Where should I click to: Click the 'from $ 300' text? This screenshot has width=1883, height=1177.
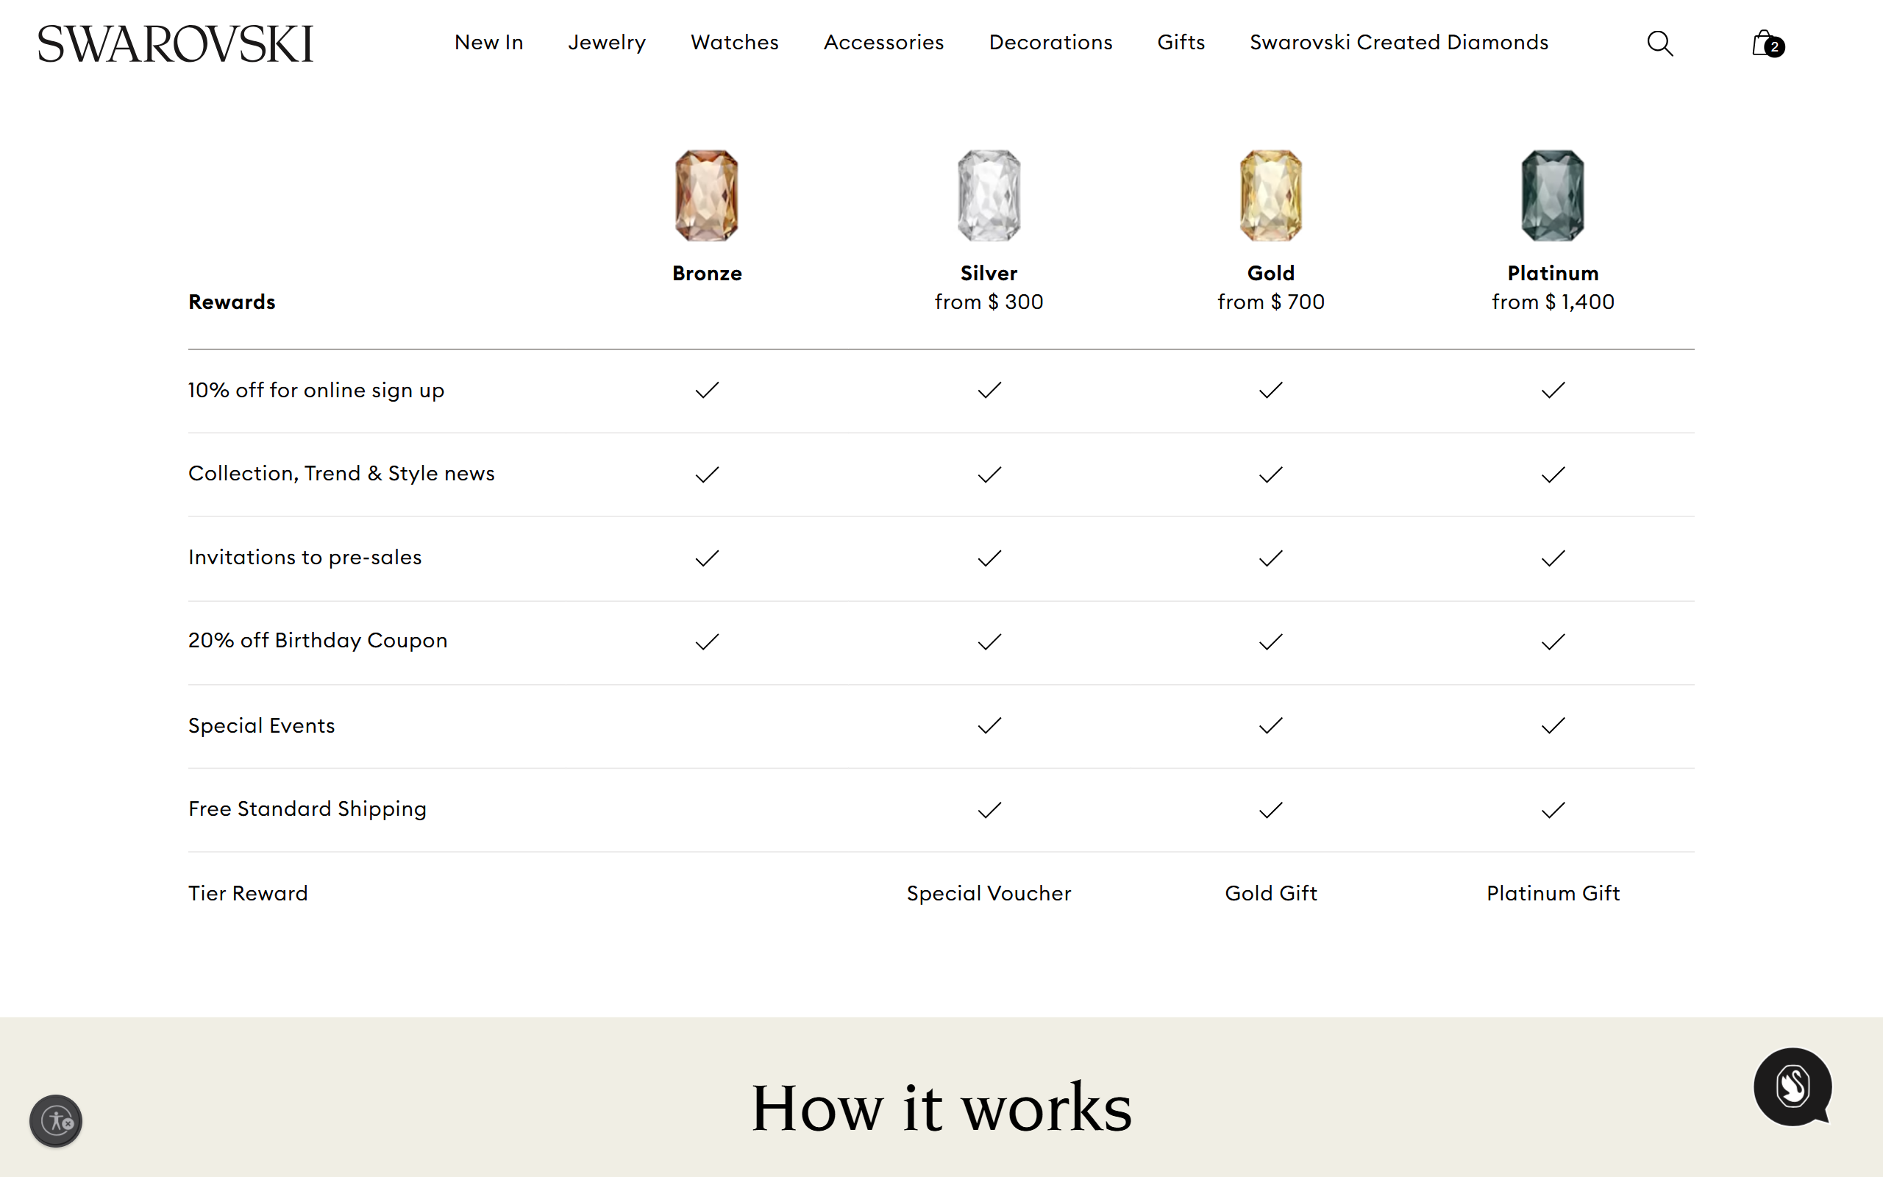989,302
